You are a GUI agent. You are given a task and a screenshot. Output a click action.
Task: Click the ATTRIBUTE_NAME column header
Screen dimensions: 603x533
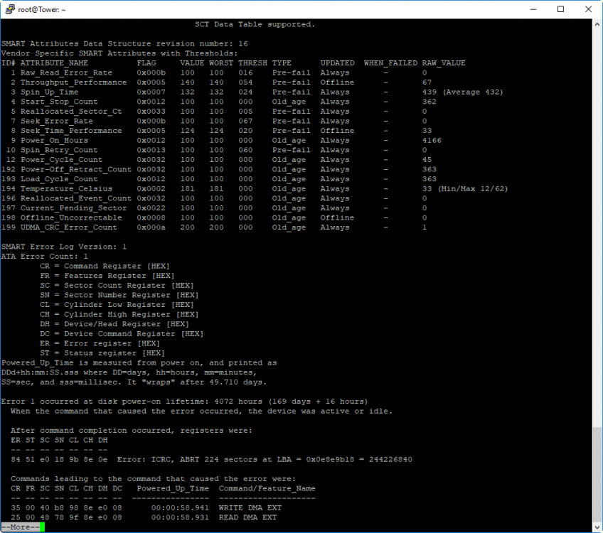54,63
